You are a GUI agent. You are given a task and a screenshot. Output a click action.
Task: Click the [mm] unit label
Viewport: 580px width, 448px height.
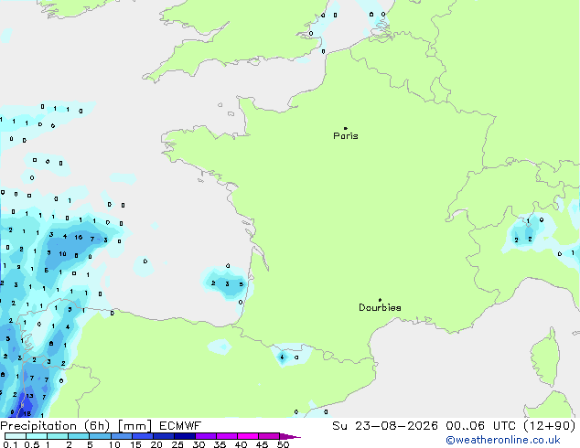134,426
